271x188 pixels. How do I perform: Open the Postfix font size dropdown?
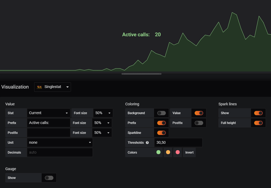[x=102, y=133]
